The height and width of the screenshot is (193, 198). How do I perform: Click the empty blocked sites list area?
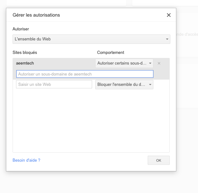(x=91, y=122)
